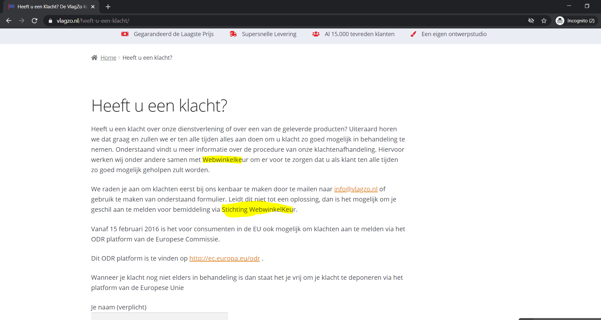601x320 pixels.
Task: Click the home house icon in breadcrumb
Action: [94, 58]
